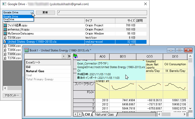Click sheet tab scroll left arrow
Screen dimensions: 195x119
pos(75,114)
